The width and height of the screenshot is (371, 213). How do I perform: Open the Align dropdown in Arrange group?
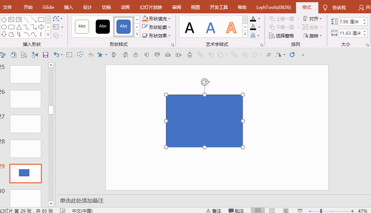point(312,19)
